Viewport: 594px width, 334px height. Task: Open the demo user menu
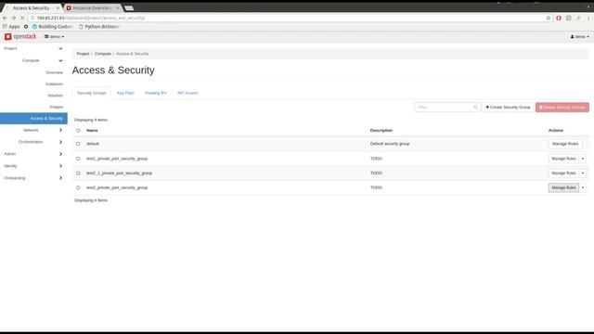(x=579, y=37)
